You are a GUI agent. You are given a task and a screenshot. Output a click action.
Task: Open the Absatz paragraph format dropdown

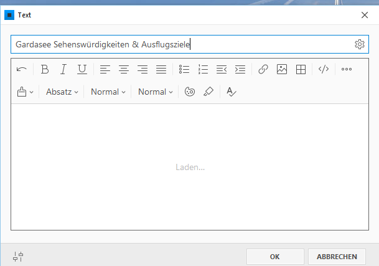coord(62,92)
